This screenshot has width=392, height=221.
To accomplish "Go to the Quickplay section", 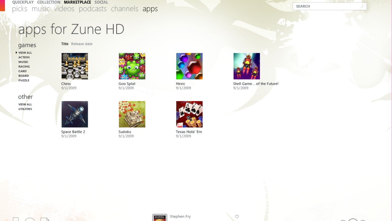I will pos(23,2).
